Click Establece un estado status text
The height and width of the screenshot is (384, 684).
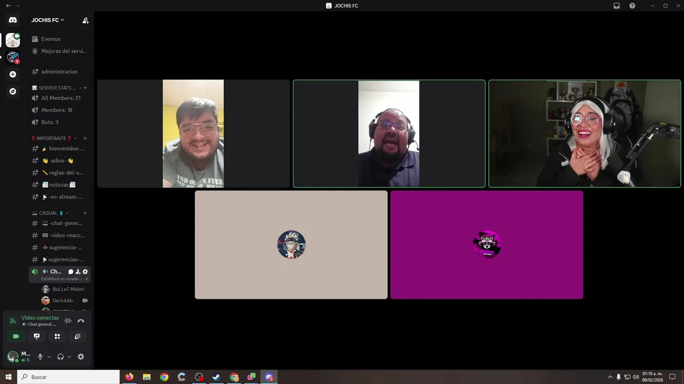62,278
